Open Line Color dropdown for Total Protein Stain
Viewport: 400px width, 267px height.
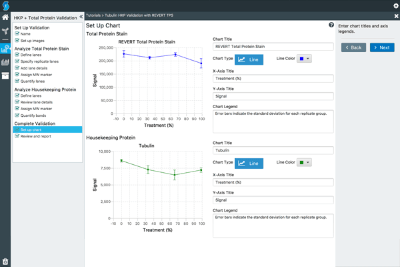[304, 59]
